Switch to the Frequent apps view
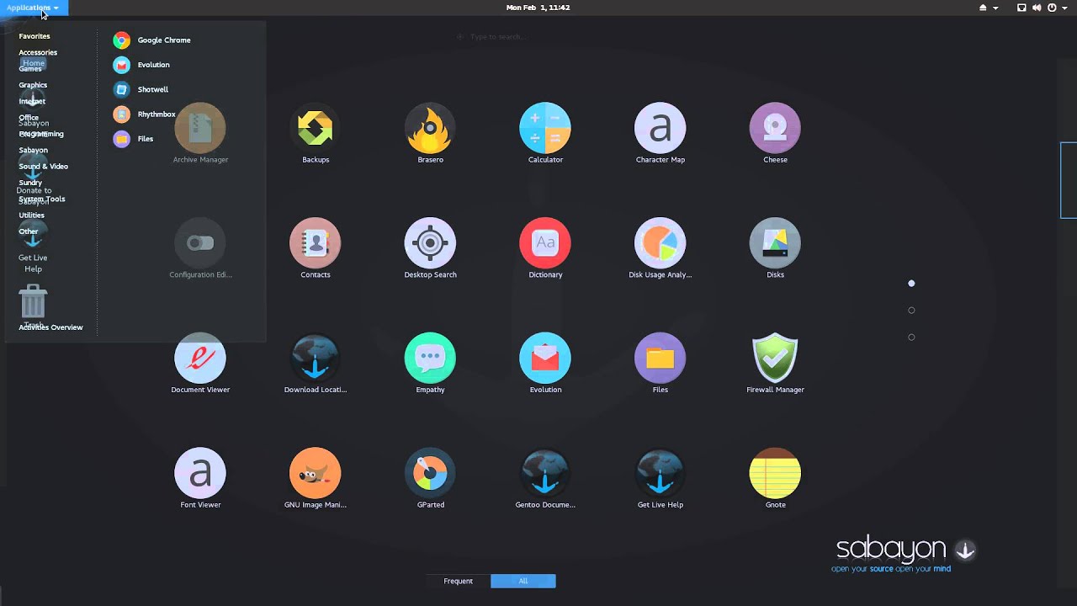This screenshot has height=606, width=1077. [x=459, y=581]
